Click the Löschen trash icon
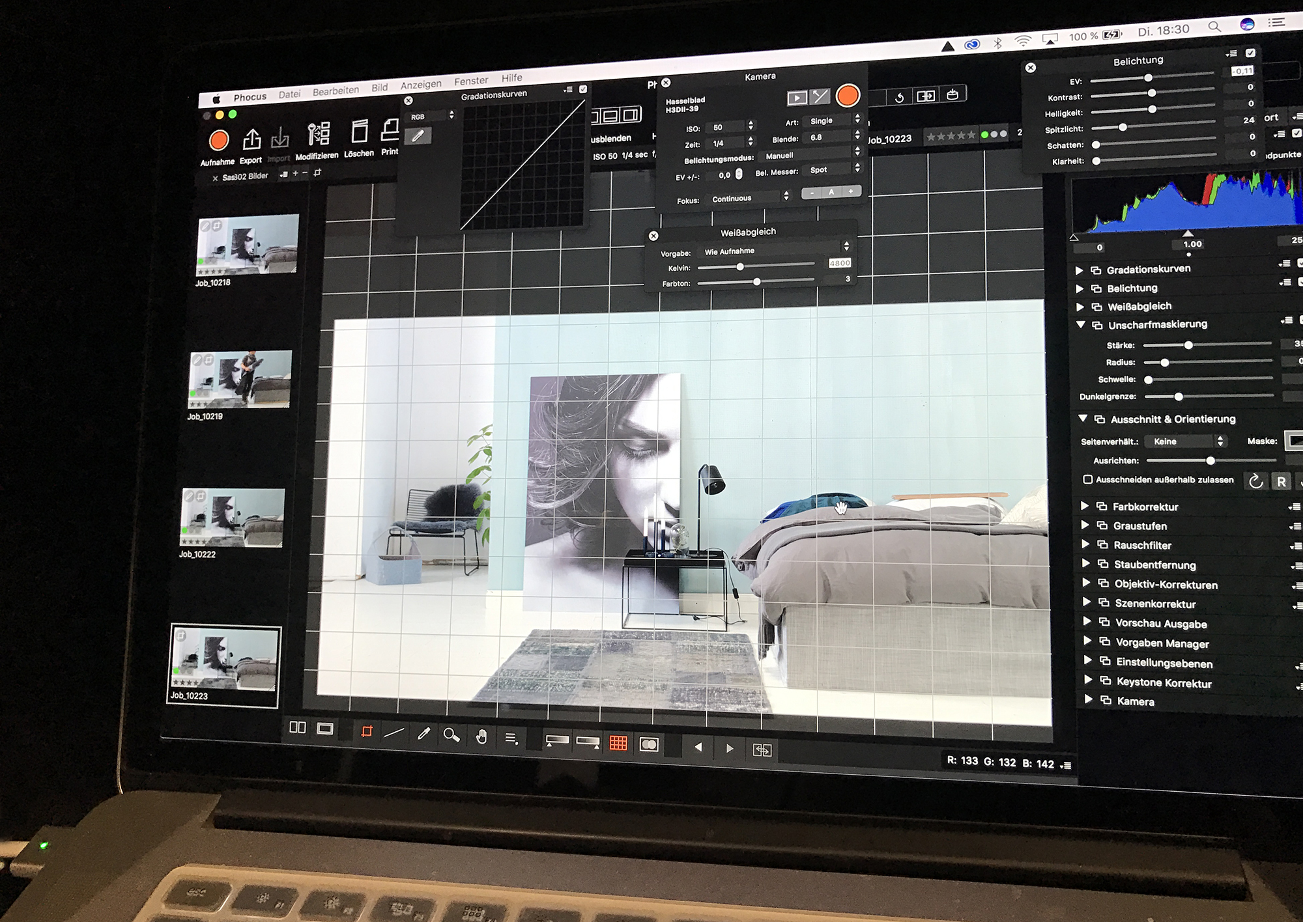1303x922 pixels. tap(359, 132)
